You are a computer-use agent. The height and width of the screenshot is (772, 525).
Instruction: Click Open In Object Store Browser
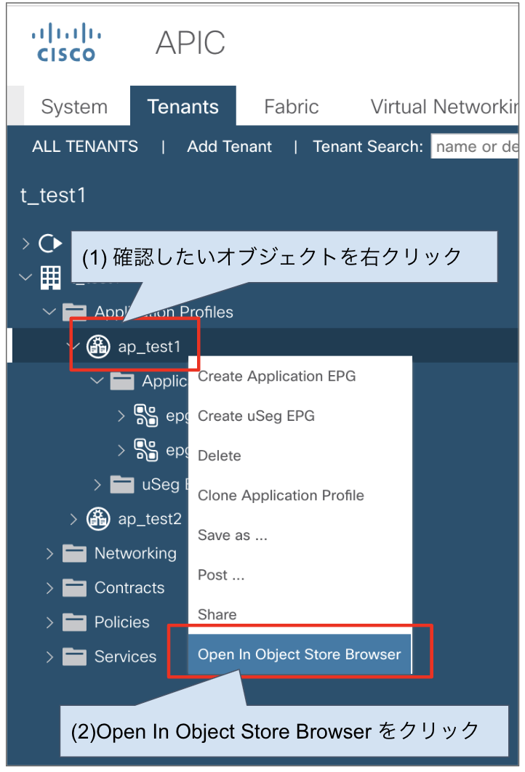point(300,654)
